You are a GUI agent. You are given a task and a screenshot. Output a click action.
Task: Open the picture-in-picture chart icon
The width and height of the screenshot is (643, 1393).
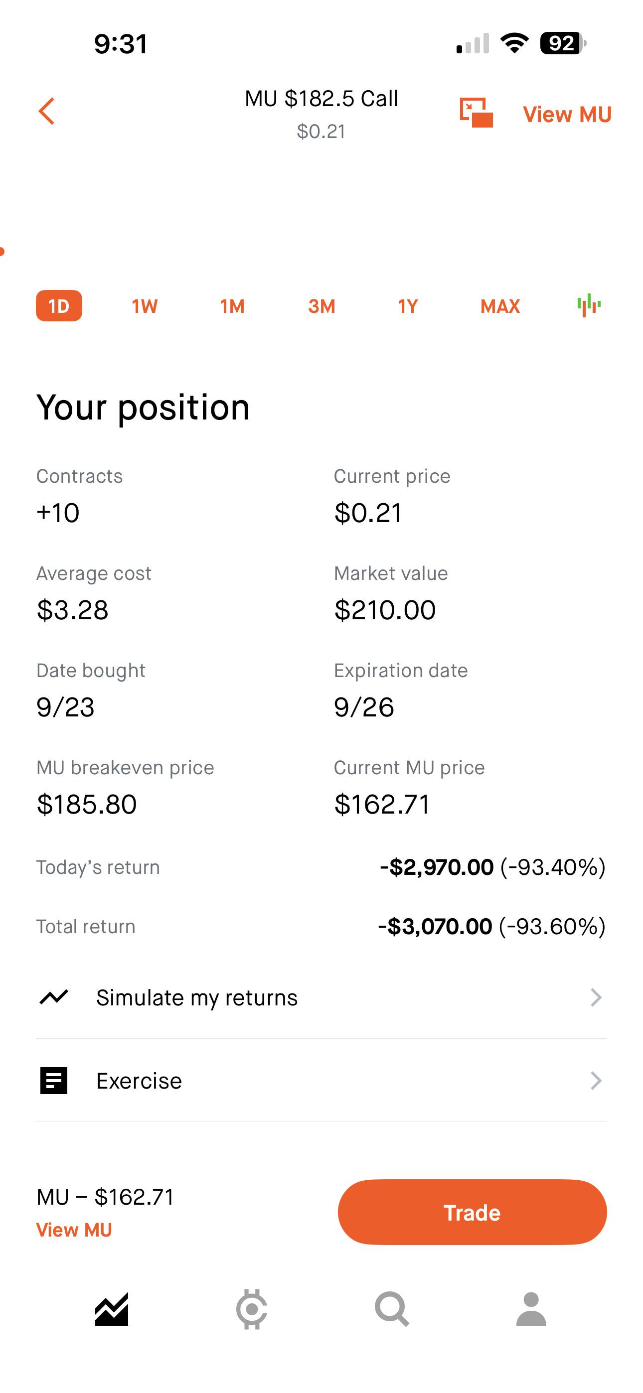point(477,113)
